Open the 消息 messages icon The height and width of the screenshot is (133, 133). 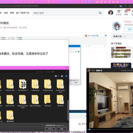(126, 13)
